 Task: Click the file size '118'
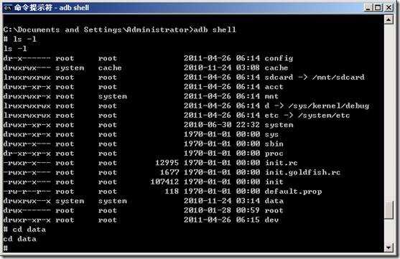(x=172, y=192)
